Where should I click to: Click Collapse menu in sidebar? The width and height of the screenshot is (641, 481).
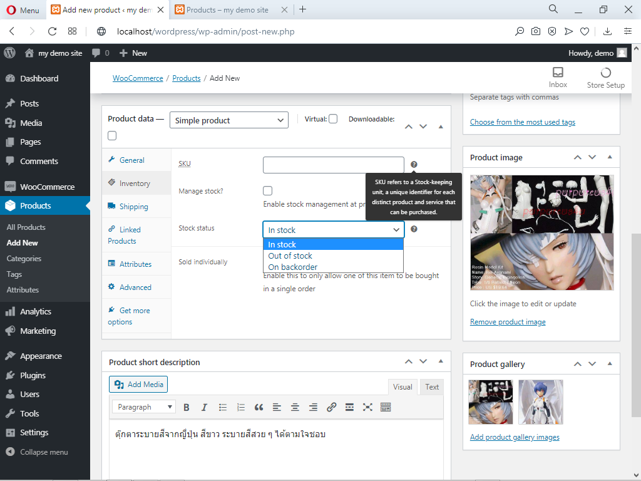coord(45,452)
